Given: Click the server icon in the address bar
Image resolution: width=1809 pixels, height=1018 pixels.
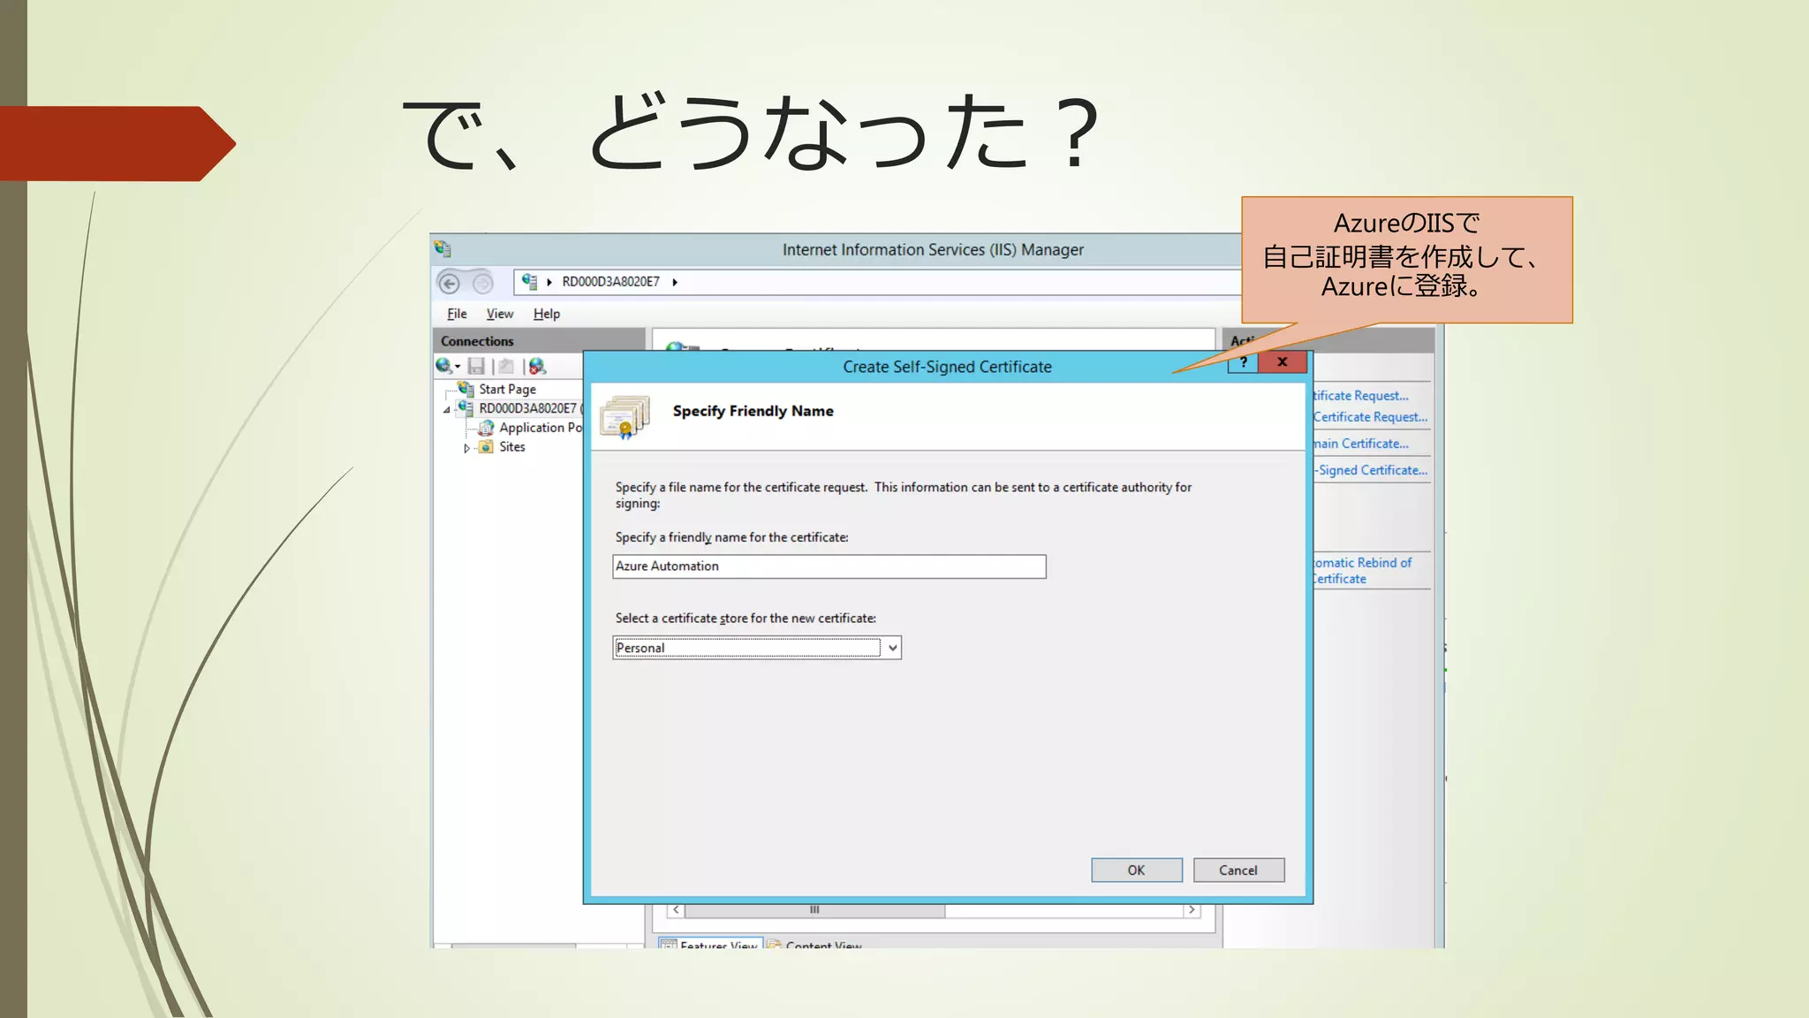Looking at the screenshot, I should pyautogui.click(x=529, y=281).
